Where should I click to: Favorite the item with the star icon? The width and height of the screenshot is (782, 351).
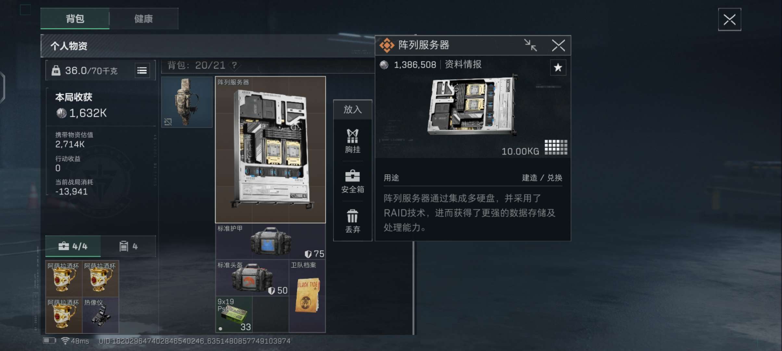(x=558, y=68)
